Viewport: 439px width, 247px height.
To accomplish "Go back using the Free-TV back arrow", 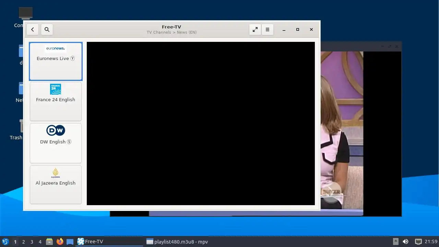I will pyautogui.click(x=33, y=30).
